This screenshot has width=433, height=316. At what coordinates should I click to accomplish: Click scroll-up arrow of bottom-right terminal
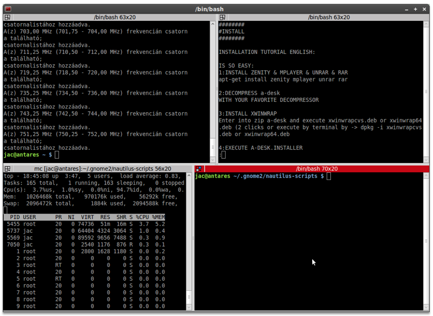426,176
